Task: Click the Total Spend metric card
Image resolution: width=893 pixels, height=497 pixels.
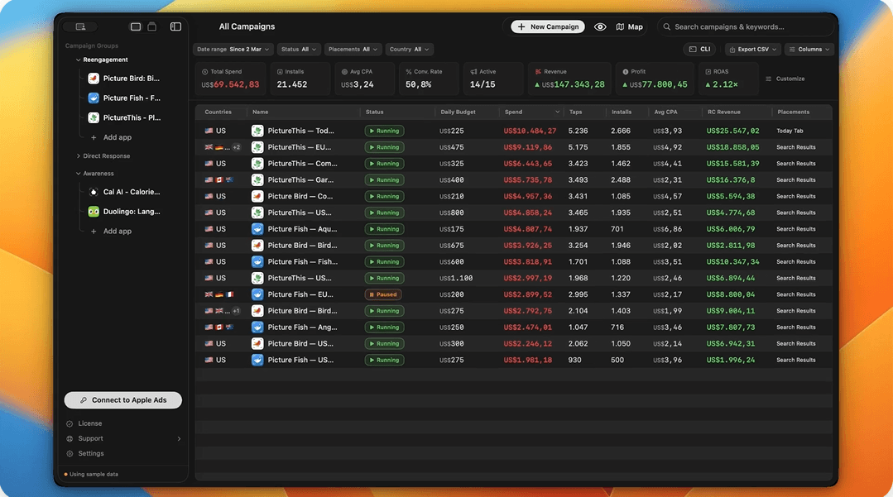Action: click(231, 79)
